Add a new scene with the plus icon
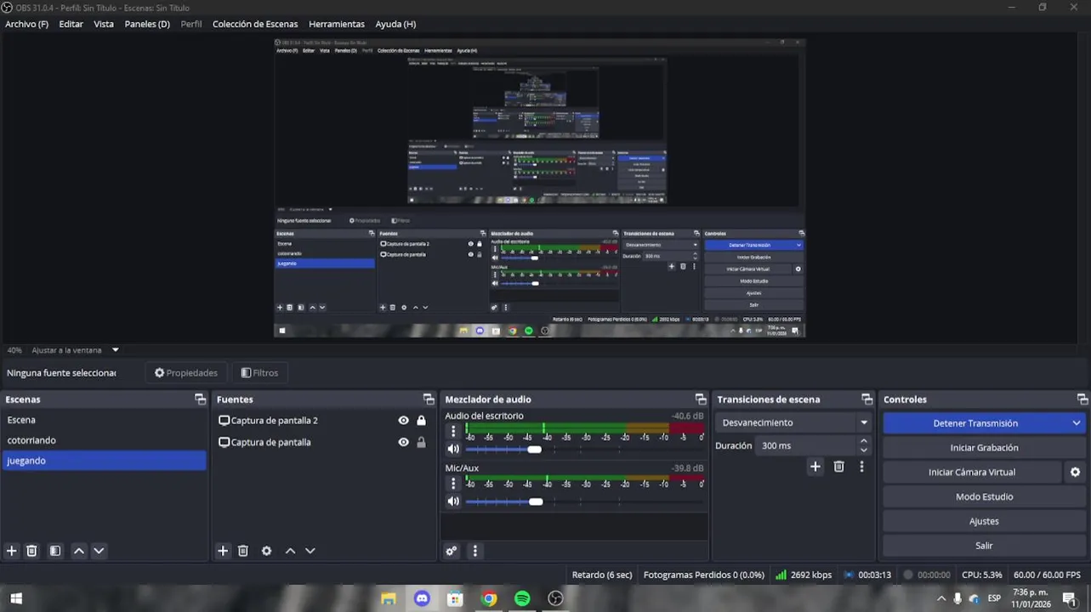Image resolution: width=1091 pixels, height=612 pixels. pyautogui.click(x=12, y=551)
